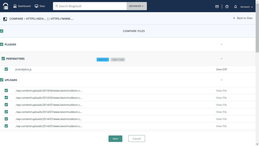The height and width of the screenshot is (146, 259).
Task: Click the BlogVault logo icon
Action: [6, 6]
